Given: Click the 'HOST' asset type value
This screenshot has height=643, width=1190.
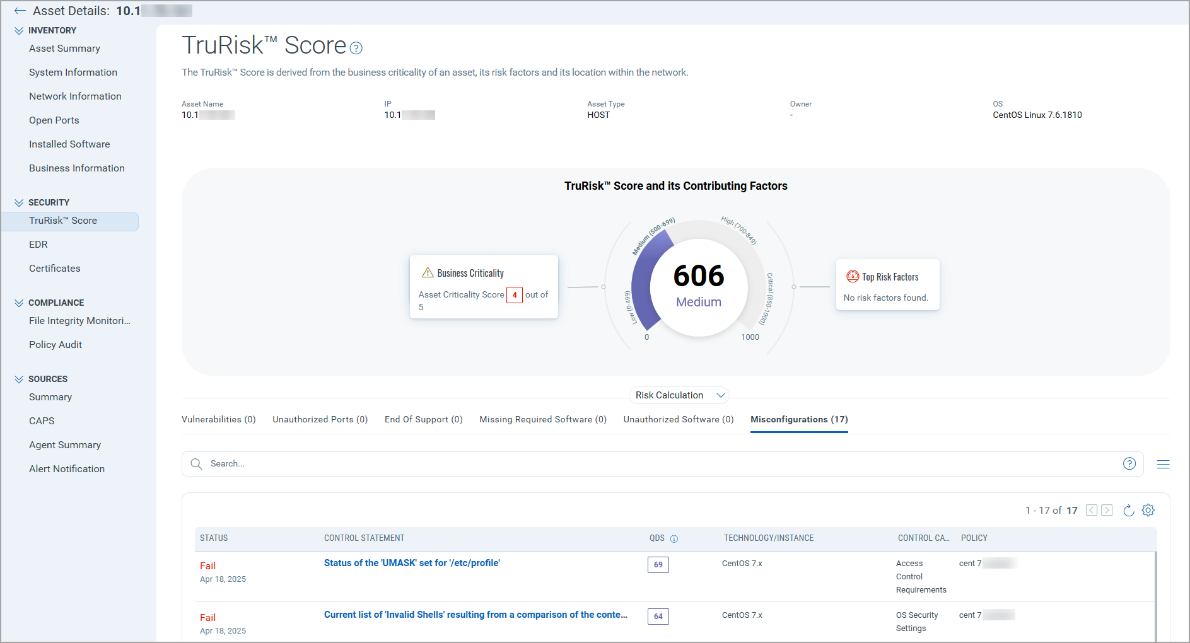Looking at the screenshot, I should point(598,115).
